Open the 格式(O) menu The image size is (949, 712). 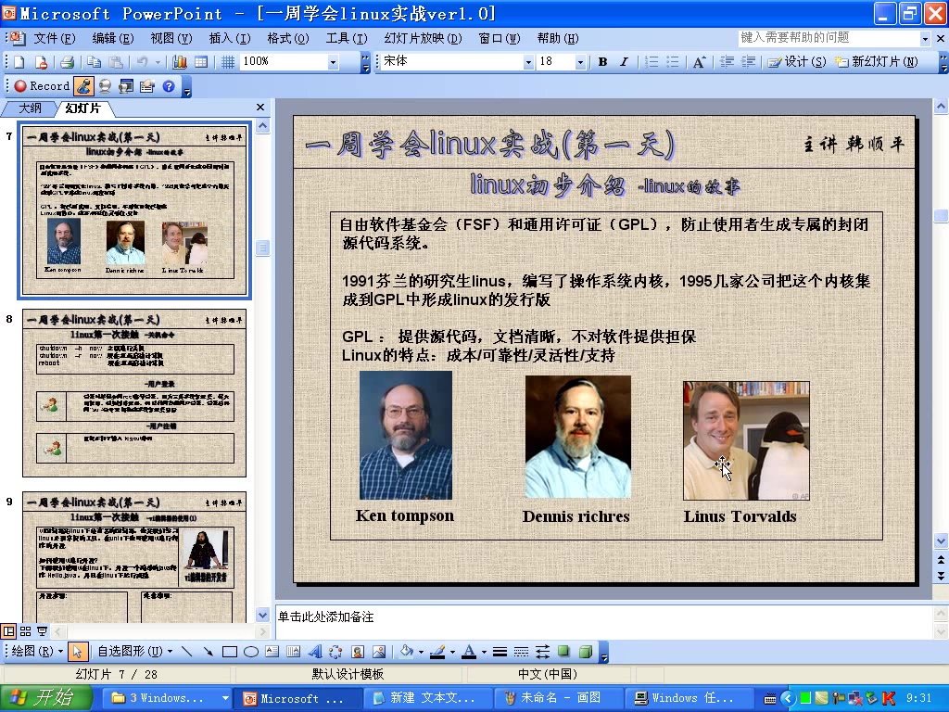pos(288,38)
